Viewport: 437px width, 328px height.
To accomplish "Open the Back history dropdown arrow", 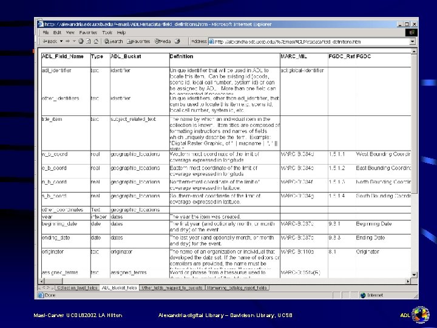I will click(61, 41).
